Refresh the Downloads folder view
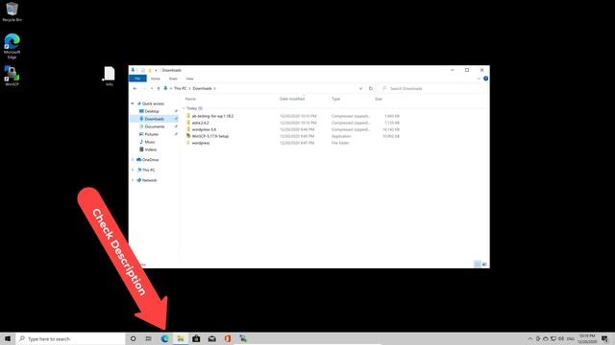The width and height of the screenshot is (615, 345). tap(371, 88)
